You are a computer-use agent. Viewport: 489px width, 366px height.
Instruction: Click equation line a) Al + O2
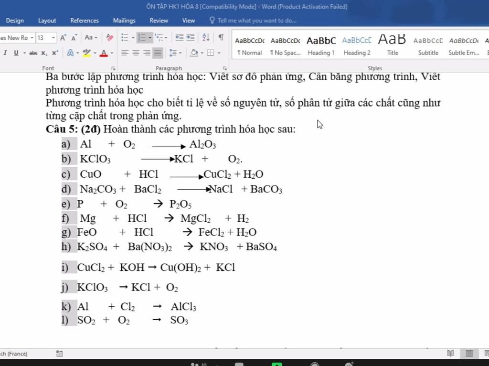(x=139, y=144)
